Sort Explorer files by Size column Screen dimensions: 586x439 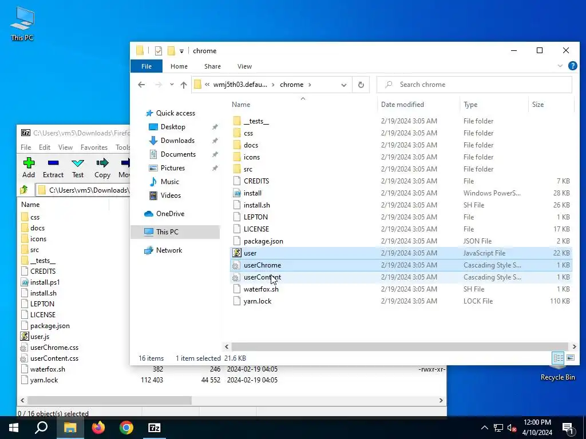click(551, 105)
